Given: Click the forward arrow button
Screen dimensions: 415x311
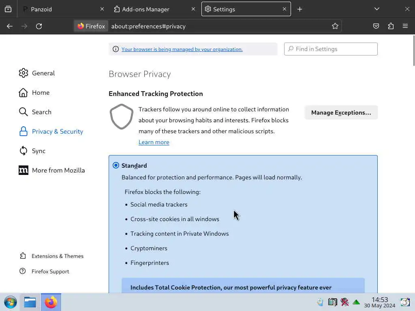Looking at the screenshot, I should coord(24,26).
